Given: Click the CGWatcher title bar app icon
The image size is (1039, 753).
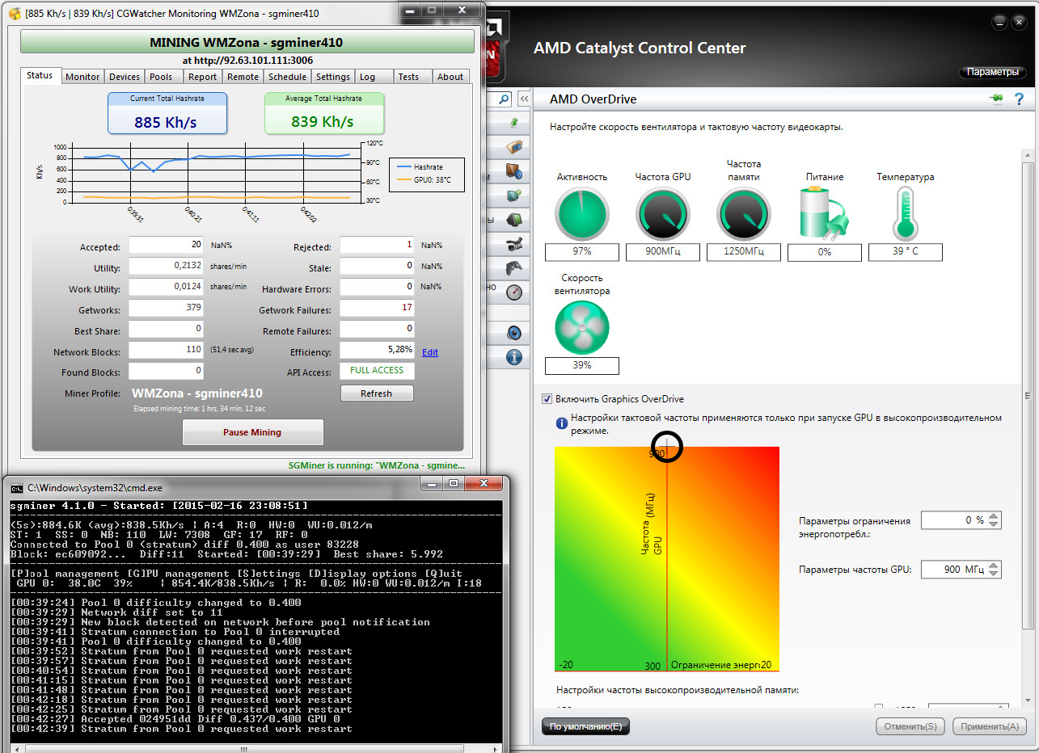Looking at the screenshot, I should tap(14, 14).
